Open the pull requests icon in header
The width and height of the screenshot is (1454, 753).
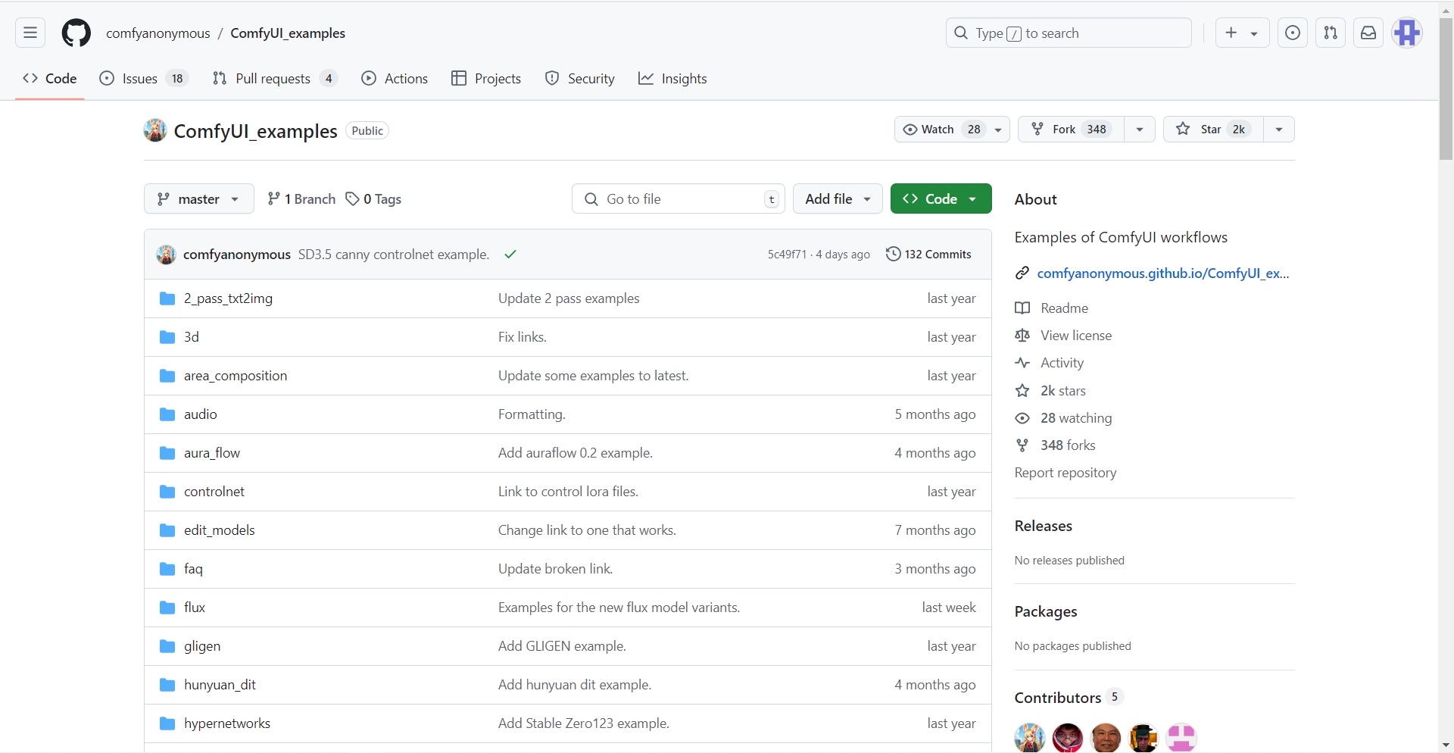pos(1331,33)
